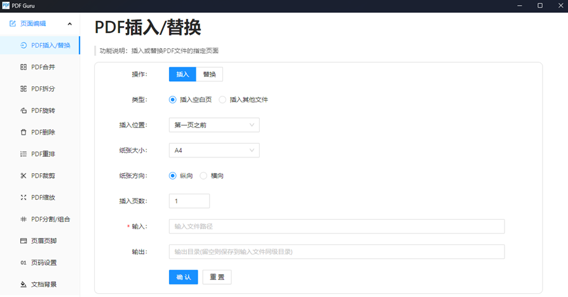Expand the 纸张大小 A4 dropdown
Image resolution: width=568 pixels, height=297 pixels.
tap(214, 150)
